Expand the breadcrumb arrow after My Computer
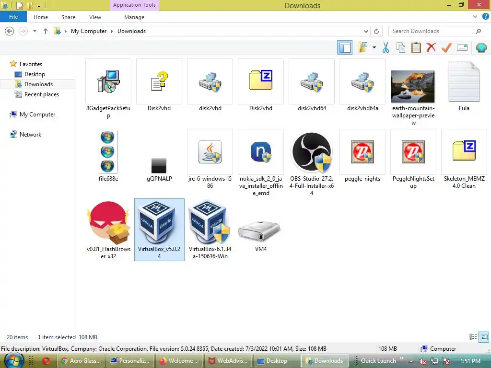The image size is (491, 368). (x=112, y=31)
